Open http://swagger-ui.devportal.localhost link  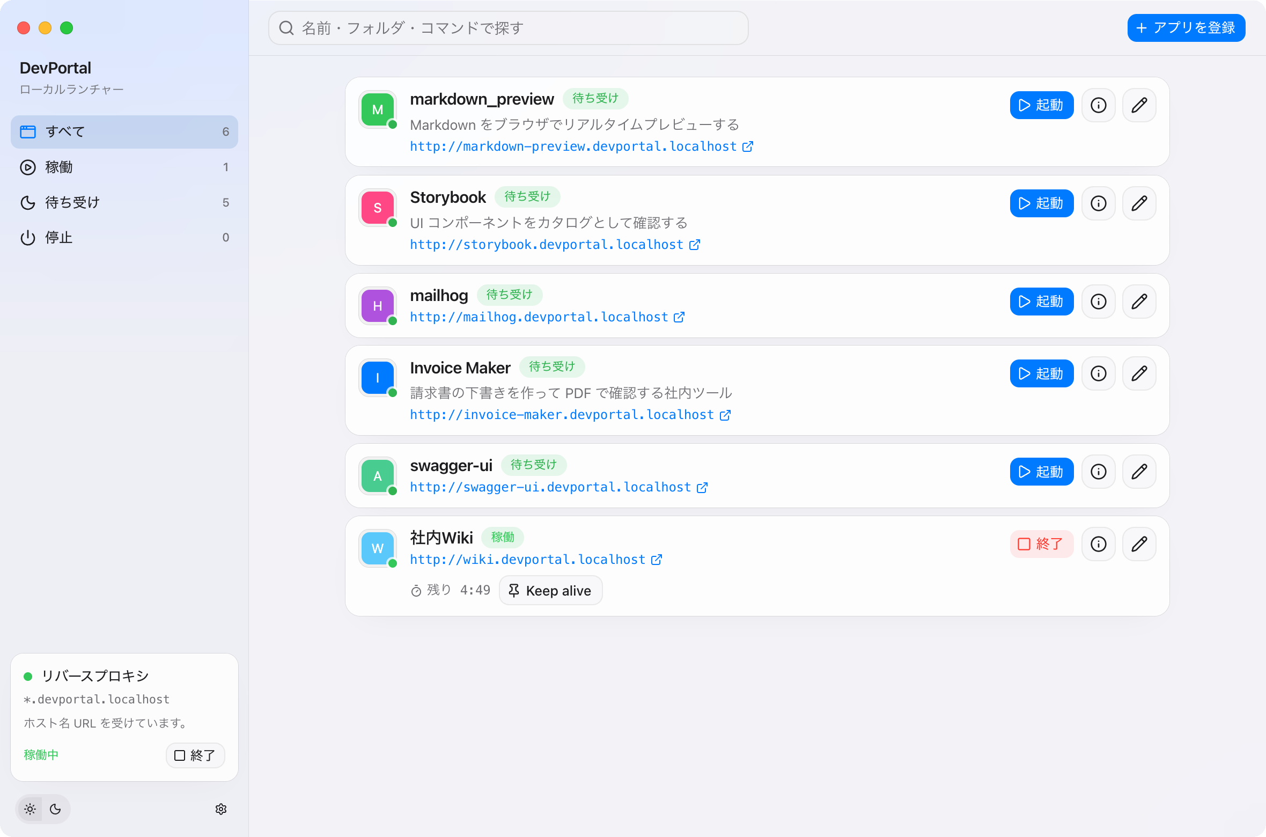click(550, 487)
